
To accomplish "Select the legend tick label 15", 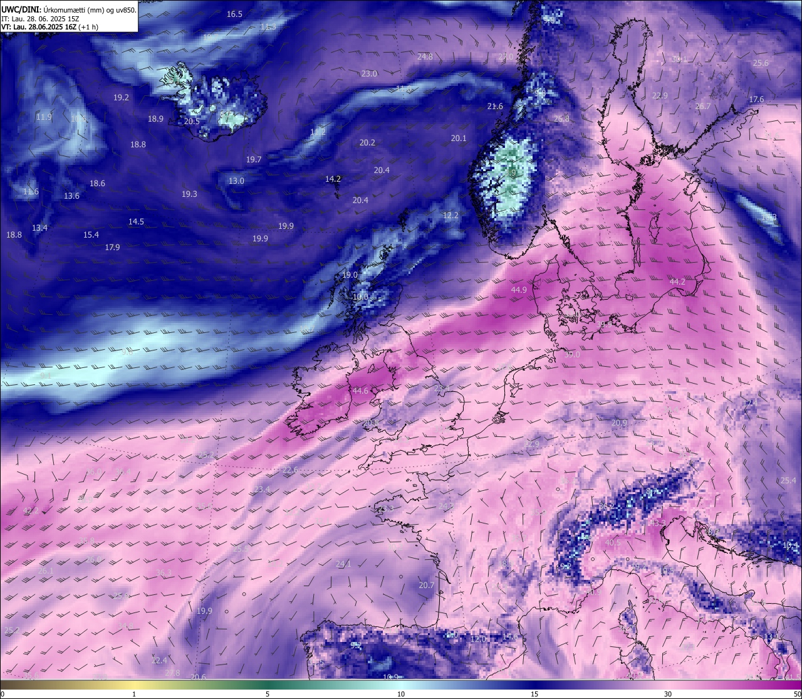I will 534,694.
